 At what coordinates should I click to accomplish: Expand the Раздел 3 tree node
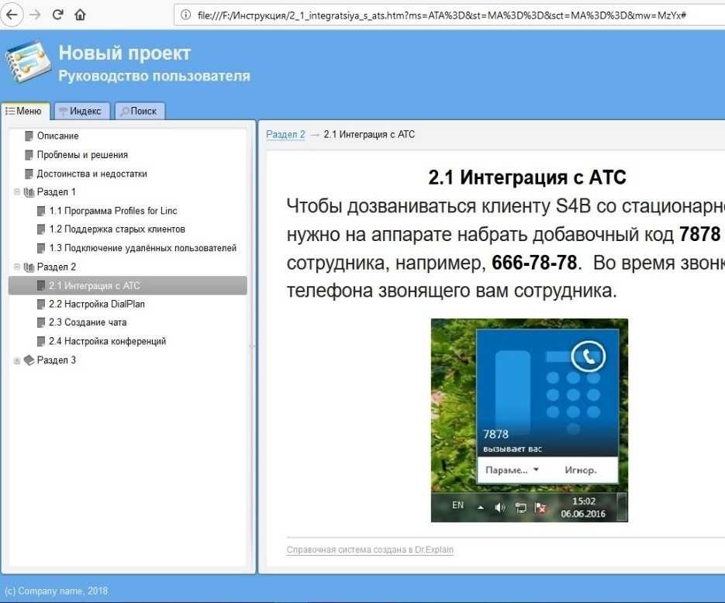click(x=17, y=360)
